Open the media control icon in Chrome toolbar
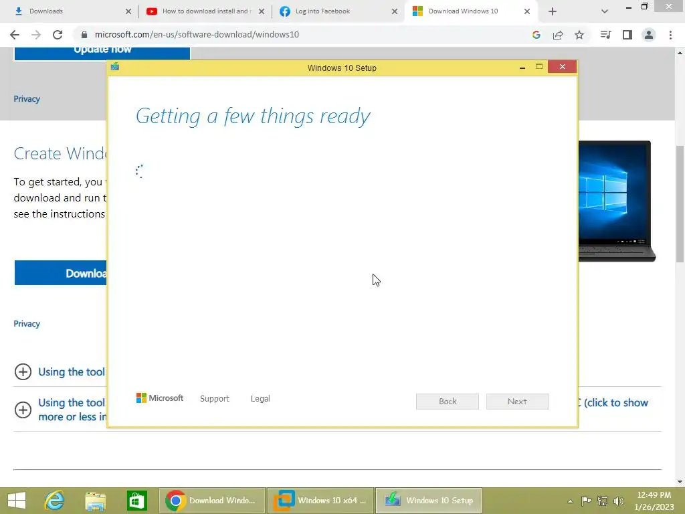This screenshot has height=514, width=685. tap(606, 35)
